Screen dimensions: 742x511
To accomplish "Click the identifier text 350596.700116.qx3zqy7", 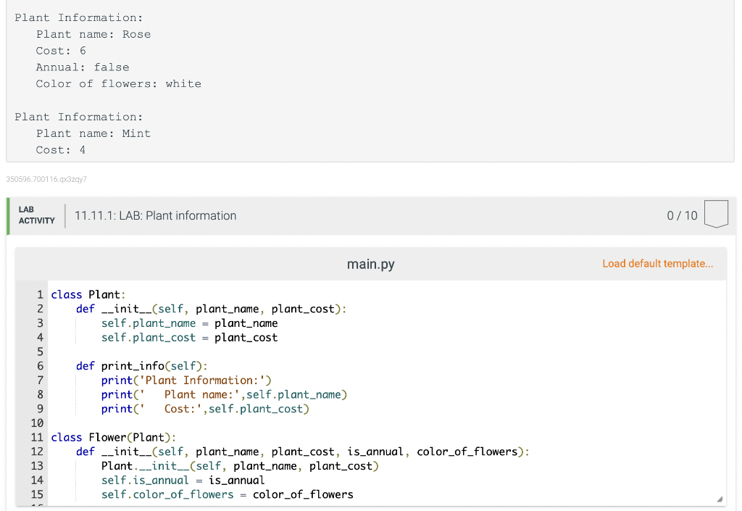I will [x=46, y=179].
